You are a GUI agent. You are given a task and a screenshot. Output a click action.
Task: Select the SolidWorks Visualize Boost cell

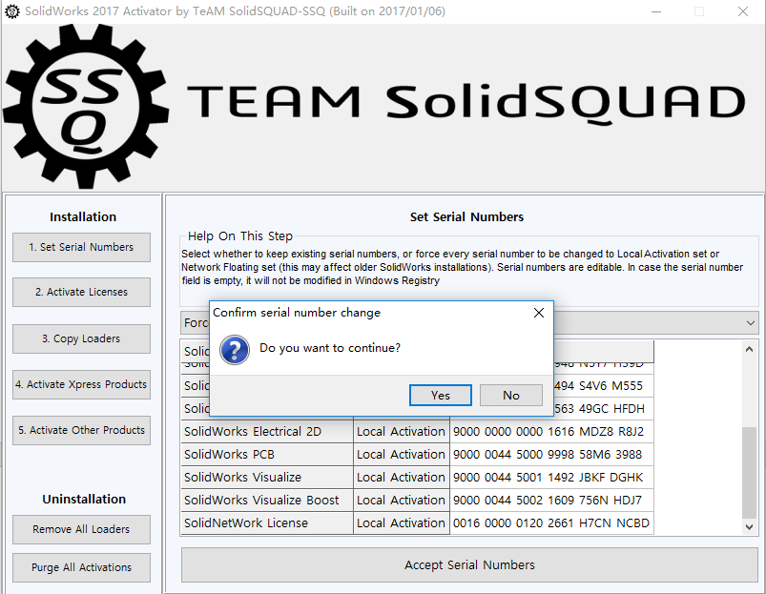(267, 501)
